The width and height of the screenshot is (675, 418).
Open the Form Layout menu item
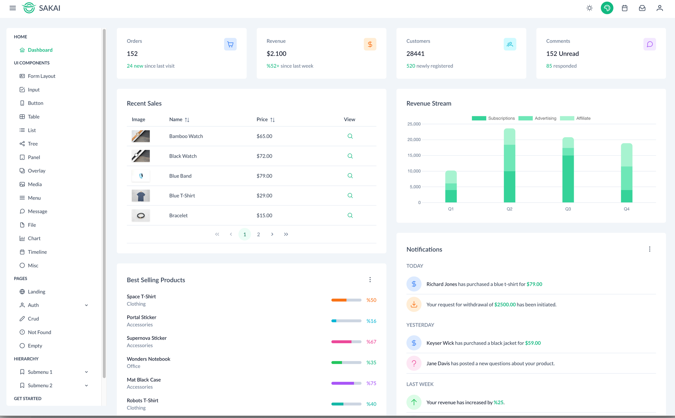click(42, 76)
